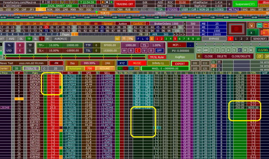Image resolution: width=269 pixels, height=159 pixels.
Task: Toggle the red MUSIC button
Action: [x=137, y=63]
